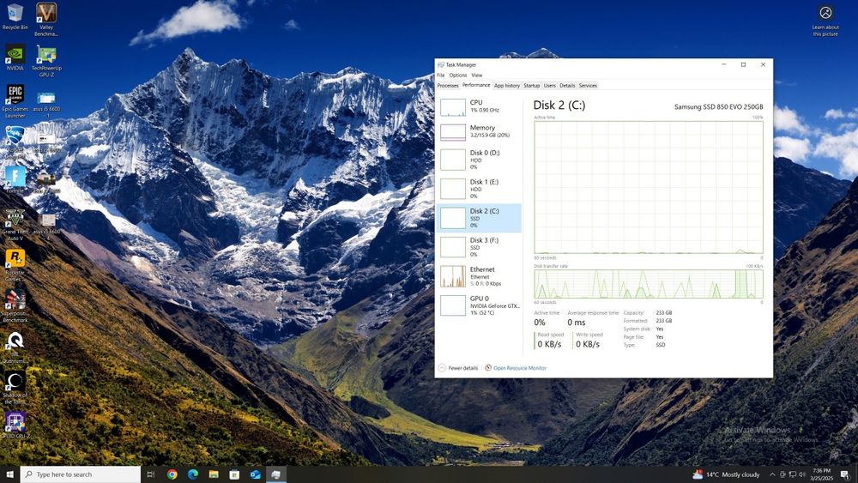Open the Quantum desktop shortcut
This screenshot has height=483, width=858.
click(x=15, y=347)
